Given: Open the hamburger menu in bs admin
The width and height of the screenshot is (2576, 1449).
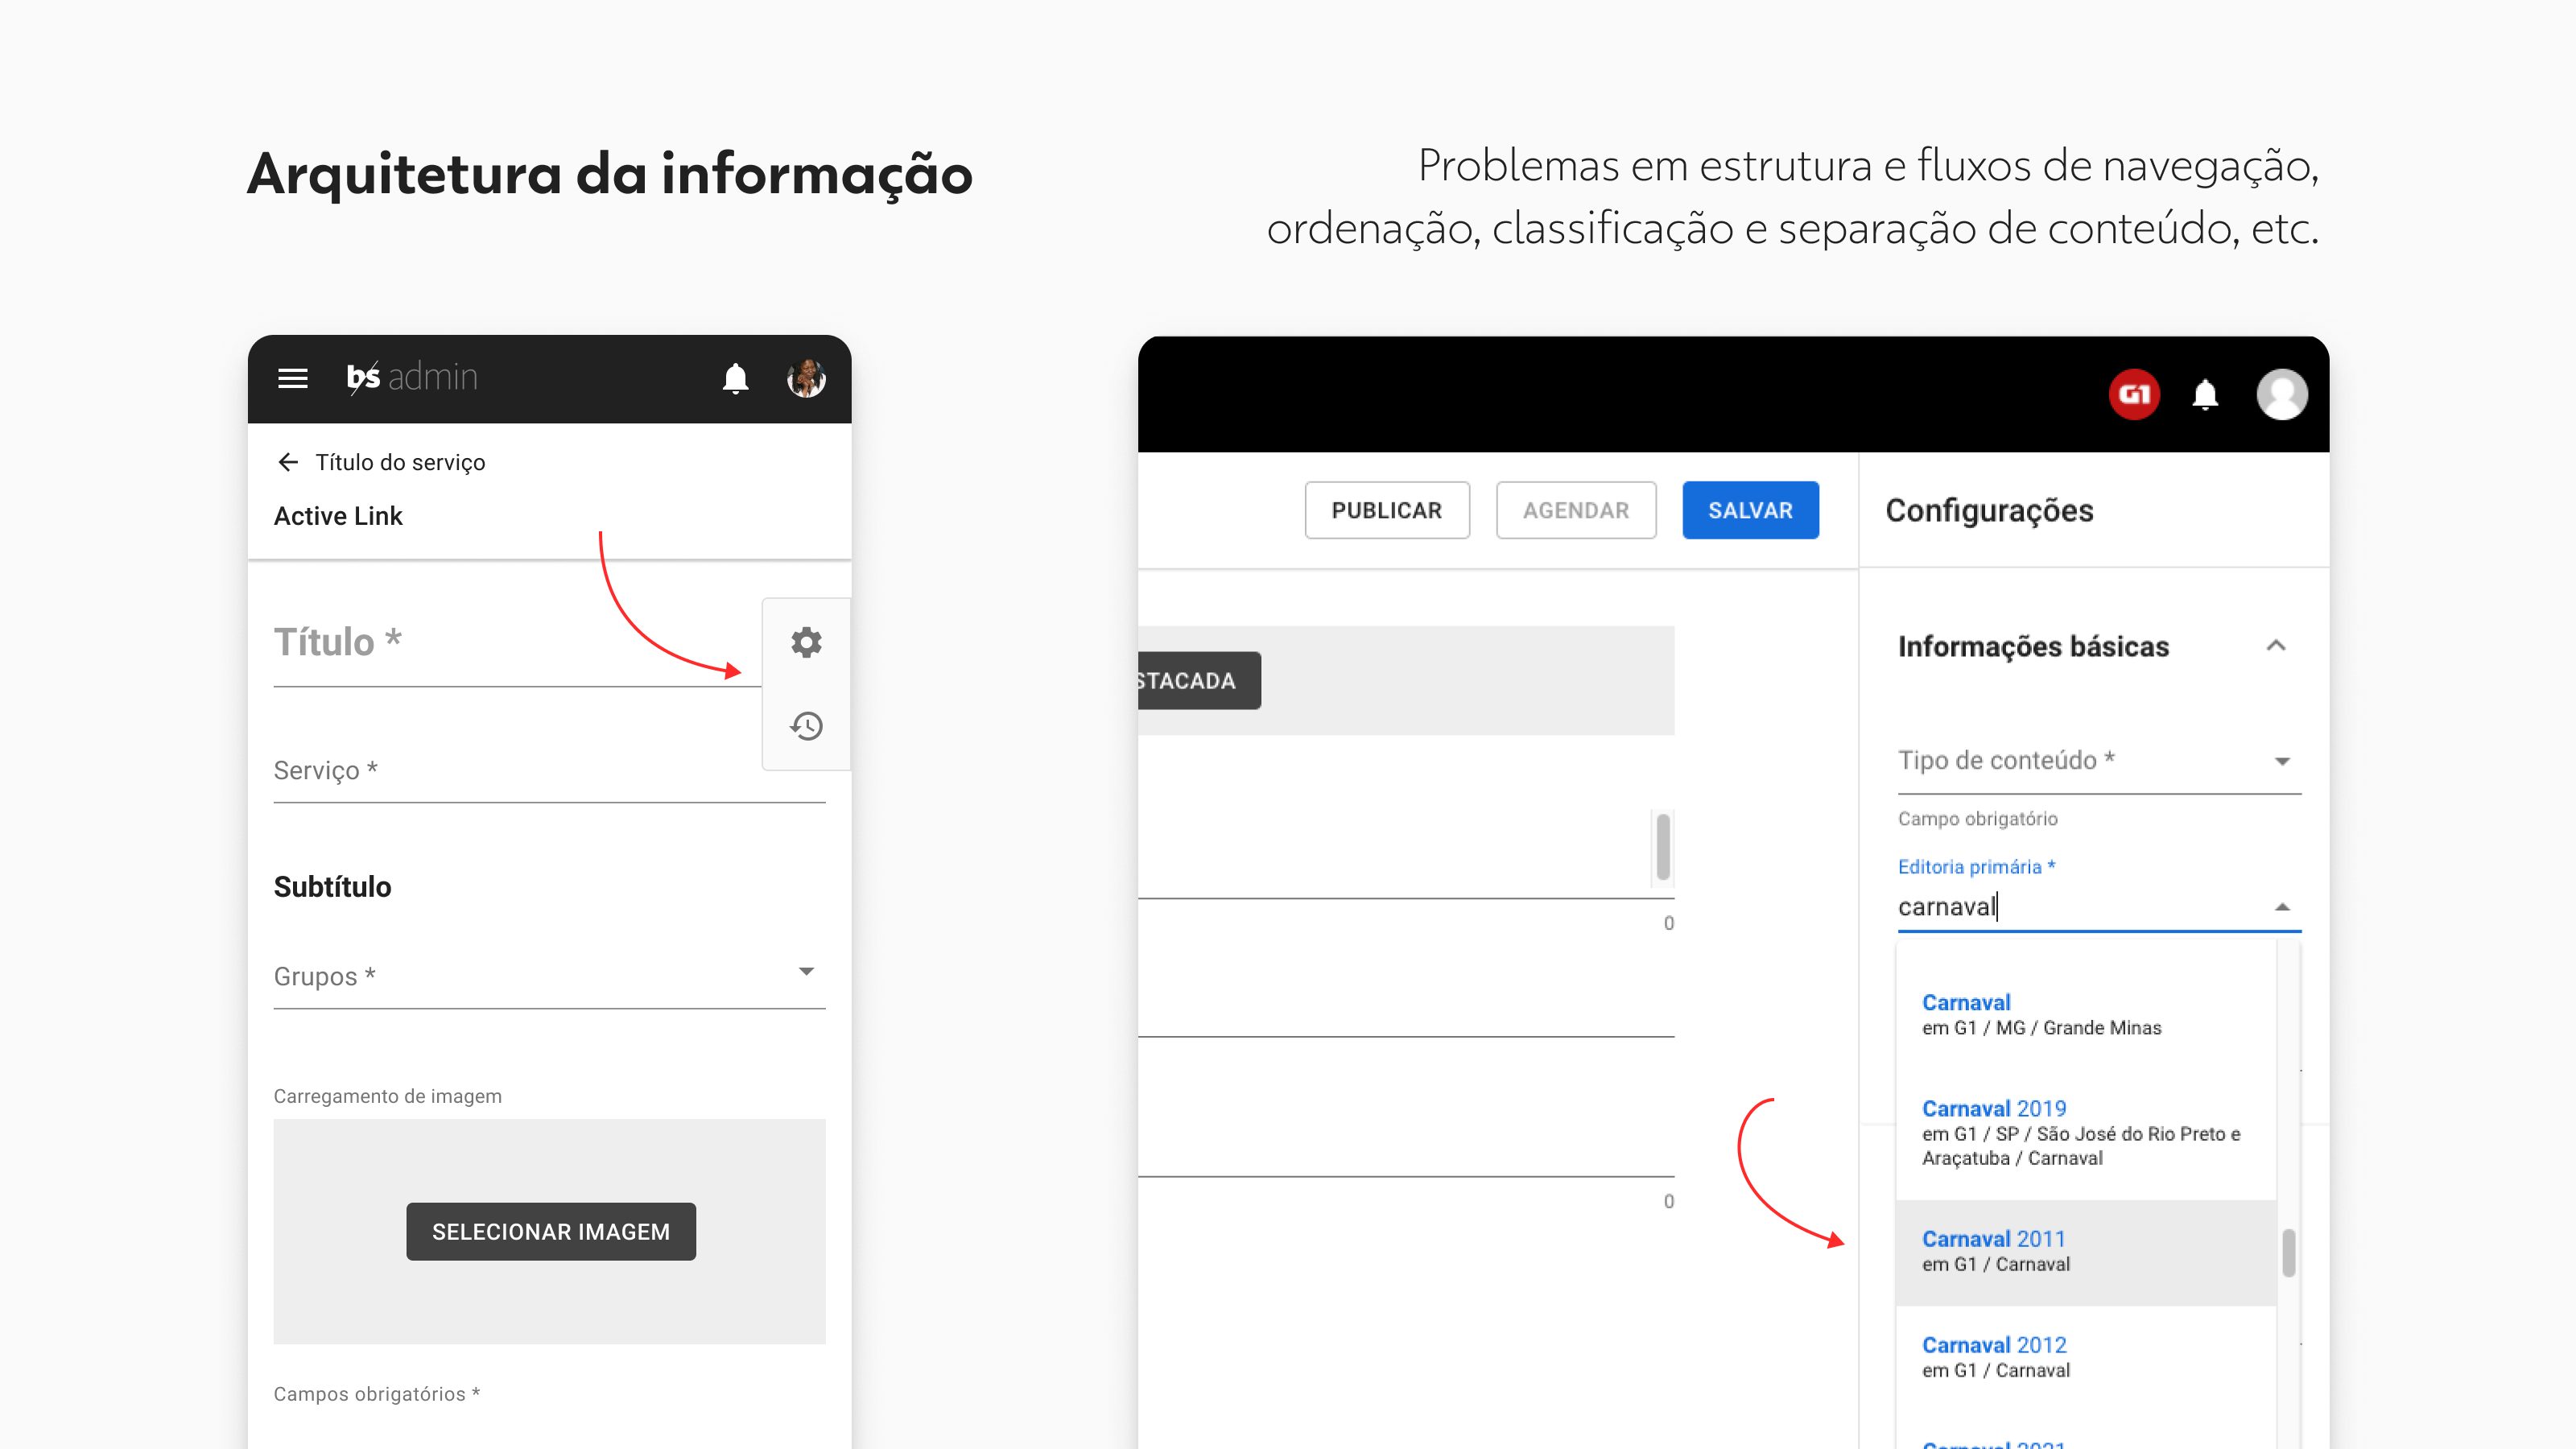Looking at the screenshot, I should point(292,378).
